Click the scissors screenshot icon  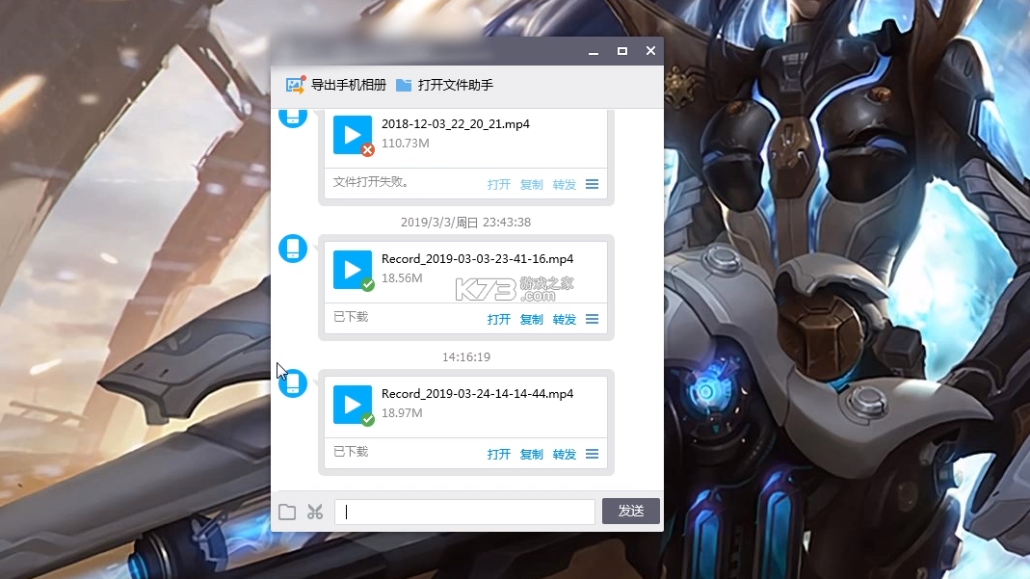(x=315, y=512)
